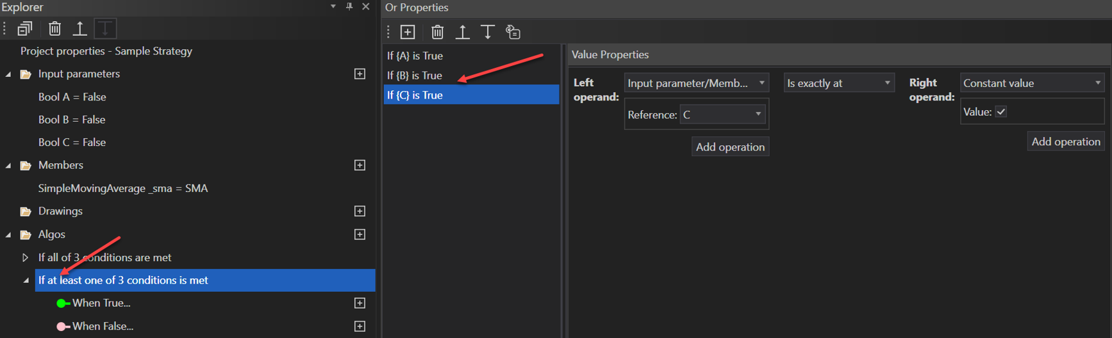1112x338 pixels.
Task: Move the condition down in Or Properties
Action: 488,32
